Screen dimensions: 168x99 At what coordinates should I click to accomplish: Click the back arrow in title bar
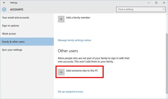(4, 3)
